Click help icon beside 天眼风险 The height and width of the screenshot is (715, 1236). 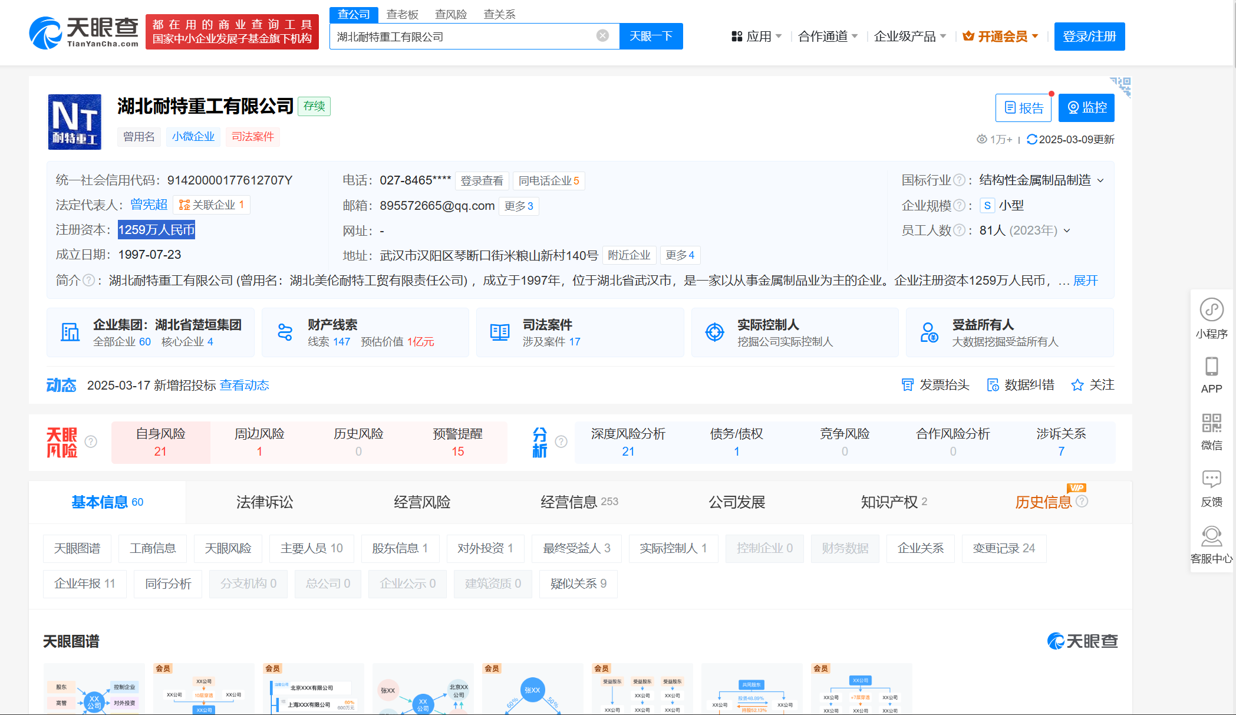click(x=91, y=441)
